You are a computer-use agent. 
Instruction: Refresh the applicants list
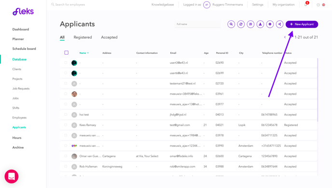pos(241,24)
